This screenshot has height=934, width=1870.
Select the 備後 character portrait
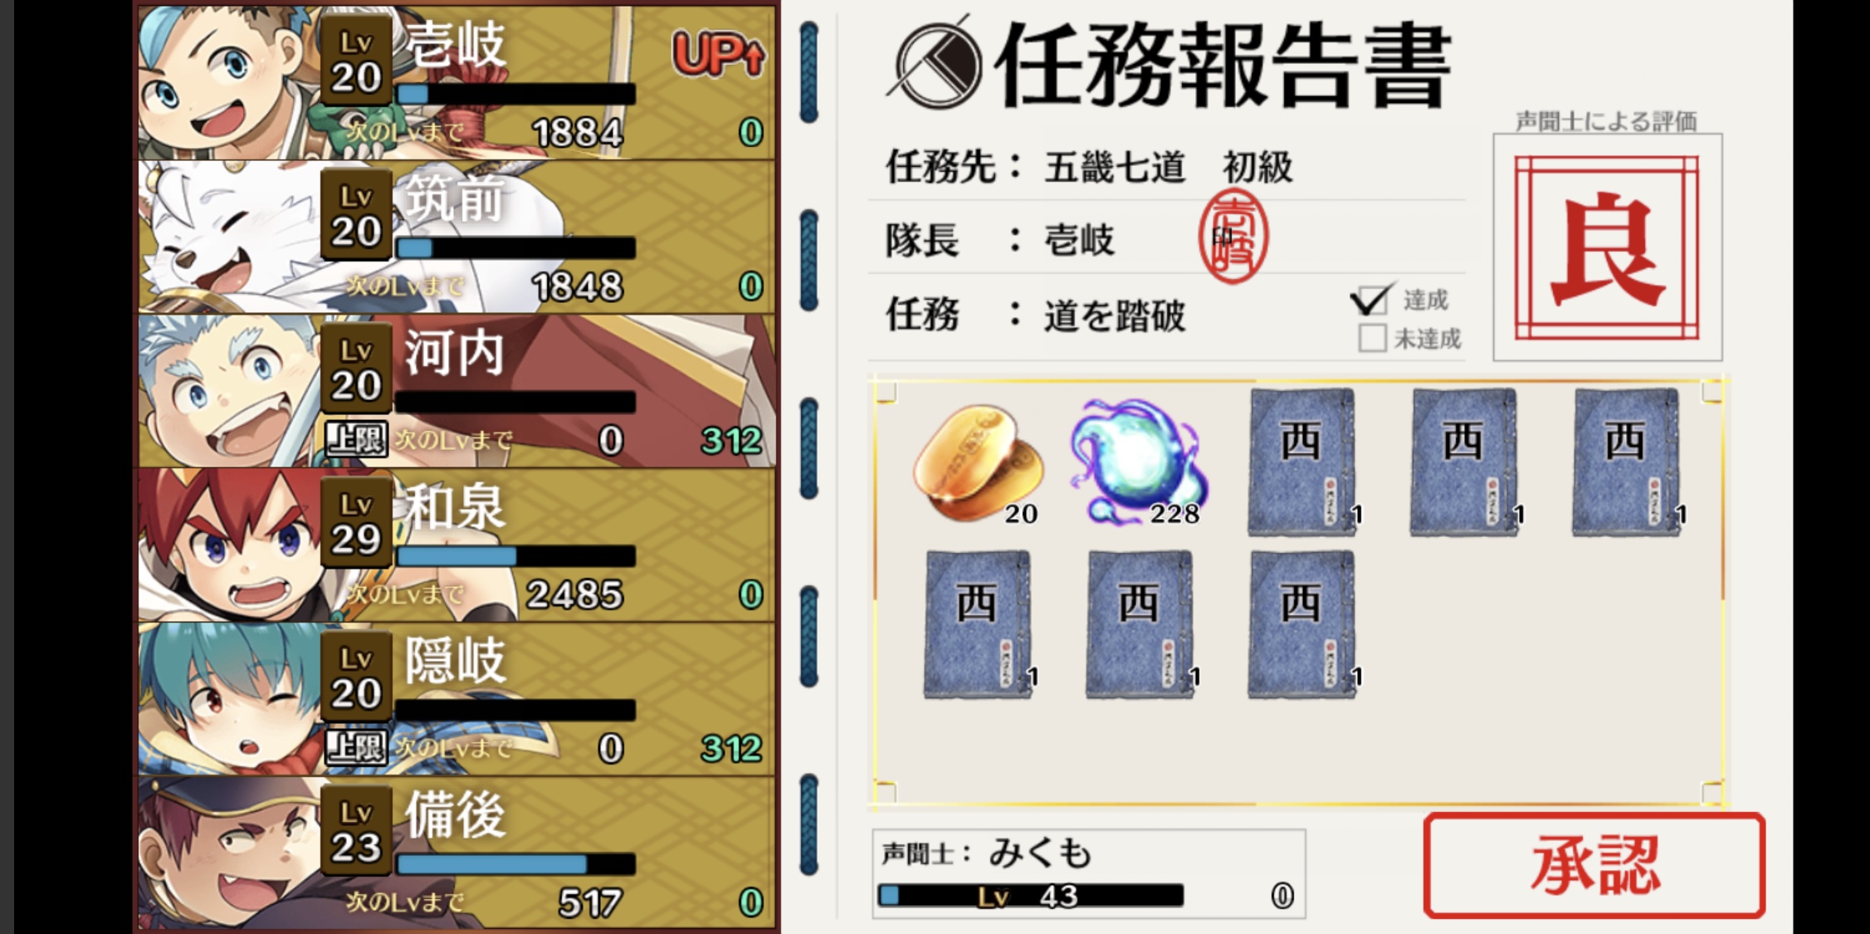click(x=230, y=853)
